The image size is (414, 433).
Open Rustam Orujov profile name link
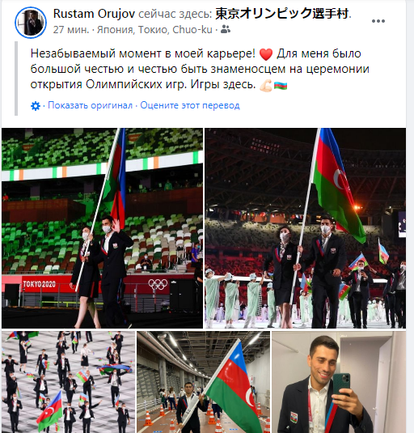click(94, 14)
